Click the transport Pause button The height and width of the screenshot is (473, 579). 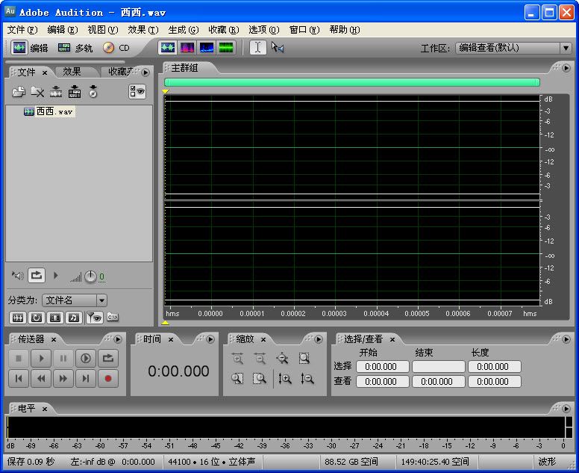(x=63, y=359)
